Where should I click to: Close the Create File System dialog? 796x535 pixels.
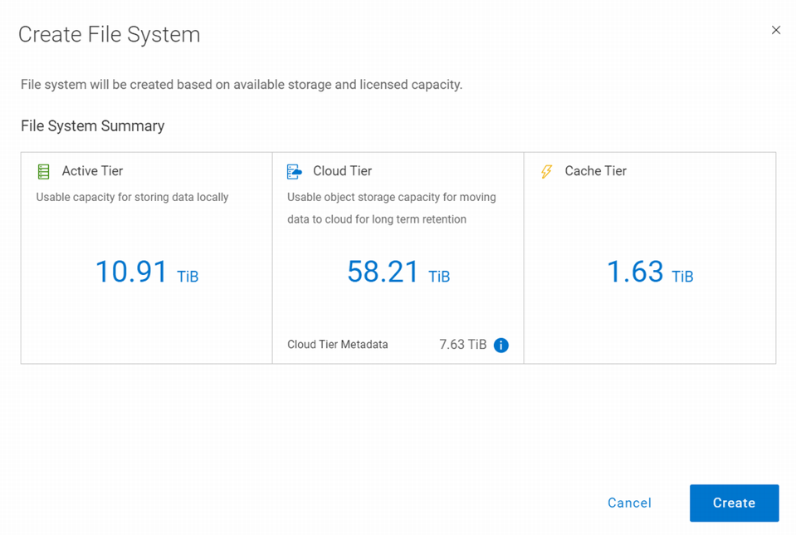[776, 30]
